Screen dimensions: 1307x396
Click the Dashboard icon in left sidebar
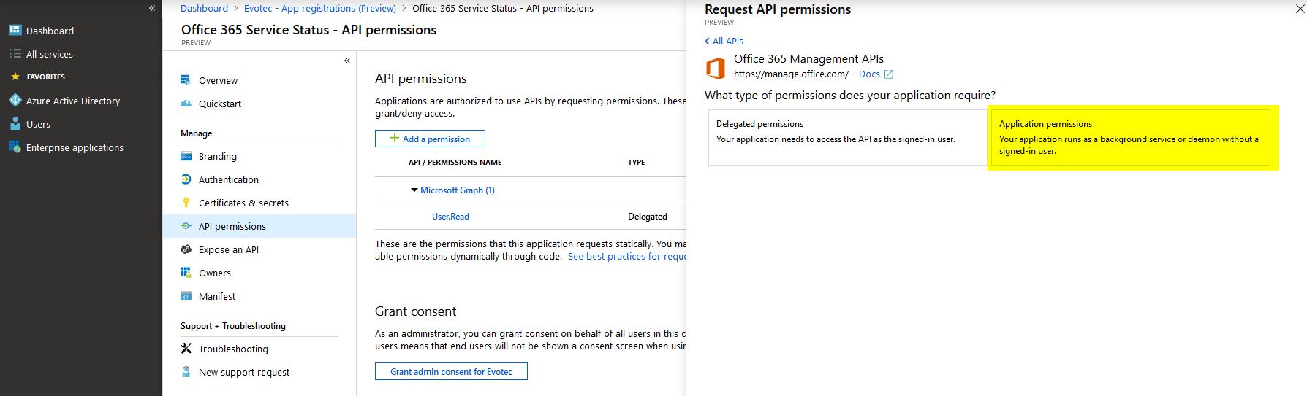tap(15, 31)
